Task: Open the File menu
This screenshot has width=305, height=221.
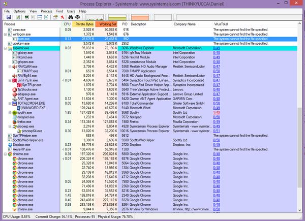Action: tap(7, 11)
